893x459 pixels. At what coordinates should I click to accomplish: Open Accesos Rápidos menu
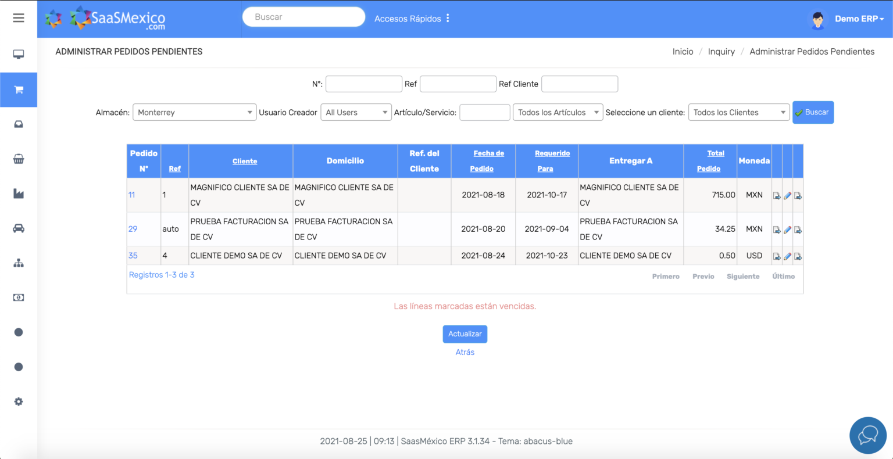412,18
